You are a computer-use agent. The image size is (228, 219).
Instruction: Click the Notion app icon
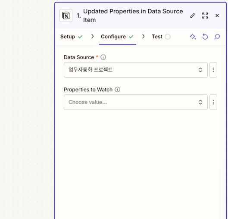coord(66,16)
